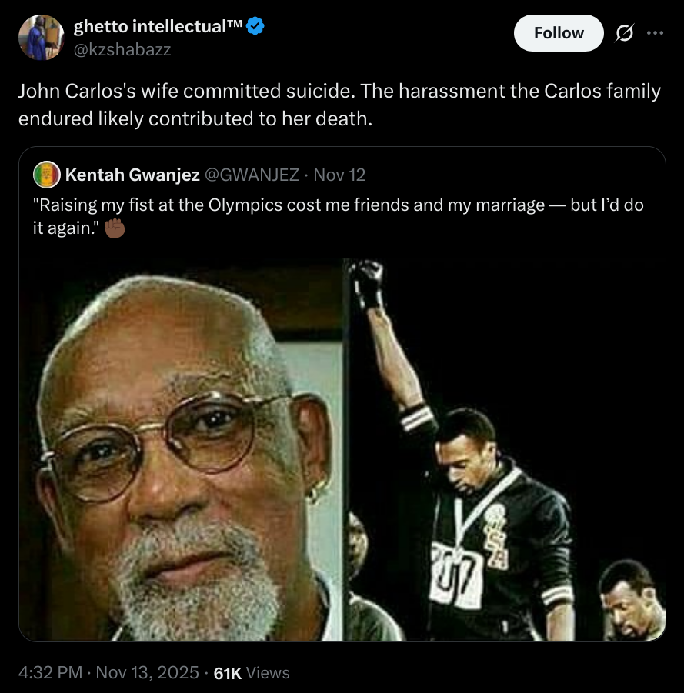Click the 4:32 PM · Nov 13, 2025 timestamp
This screenshot has height=693, width=684.
tap(109, 672)
